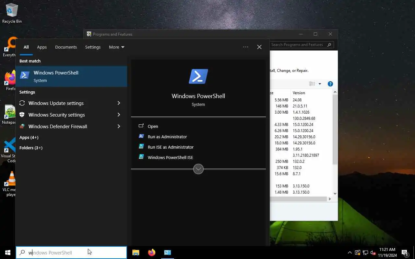
Task: Click the vertical scrollbar in Programs and Features
Action: tap(335, 129)
